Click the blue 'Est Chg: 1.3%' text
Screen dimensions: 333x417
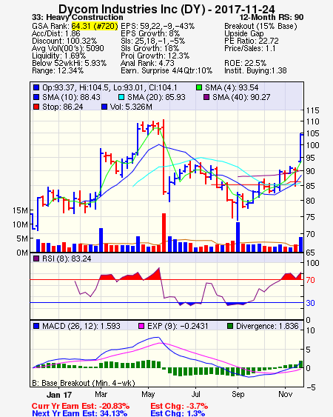(178, 413)
